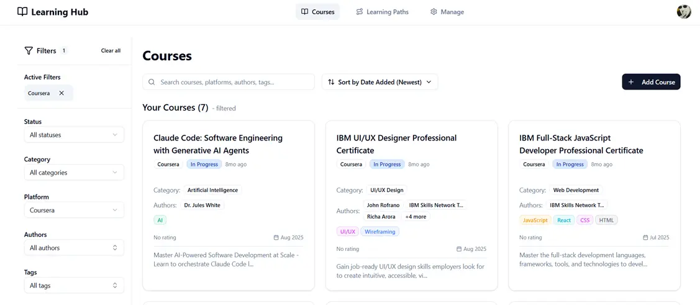
Task: Click In Progress badge on IBM UI/UX card
Action: coord(387,165)
